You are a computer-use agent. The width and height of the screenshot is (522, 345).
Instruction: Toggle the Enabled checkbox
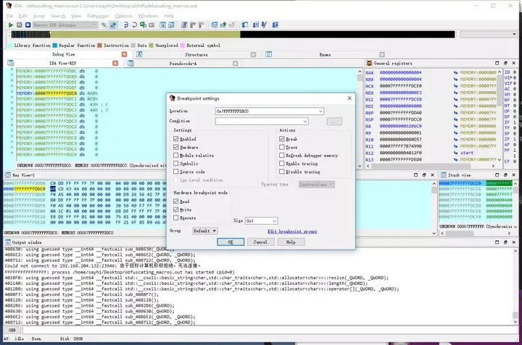tap(175, 139)
